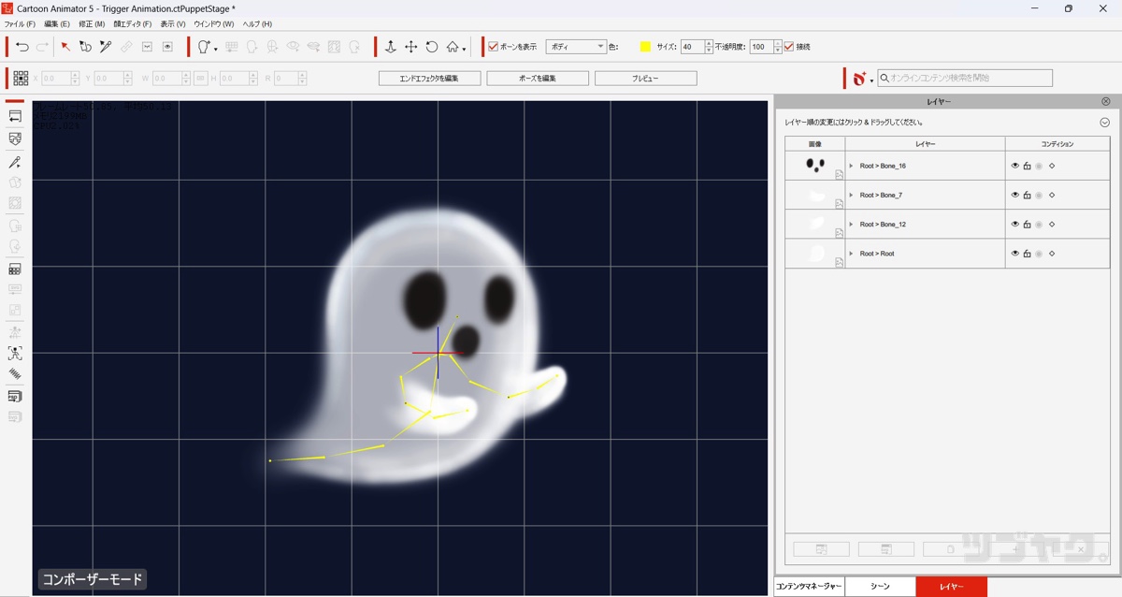Image resolution: width=1122 pixels, height=597 pixels.
Task: Expand the Root > Bone_12 layer row
Action: pos(851,225)
